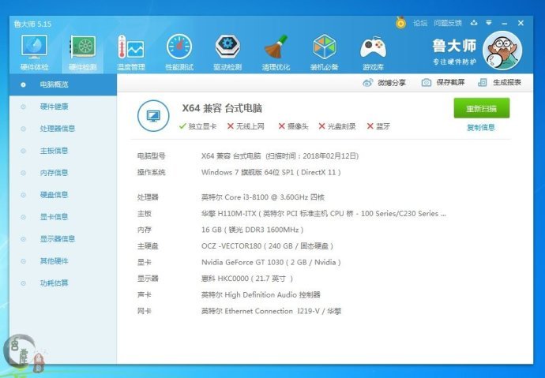Minimize the 鲁大师 window
This screenshot has width=545, height=378.
tap(505, 23)
